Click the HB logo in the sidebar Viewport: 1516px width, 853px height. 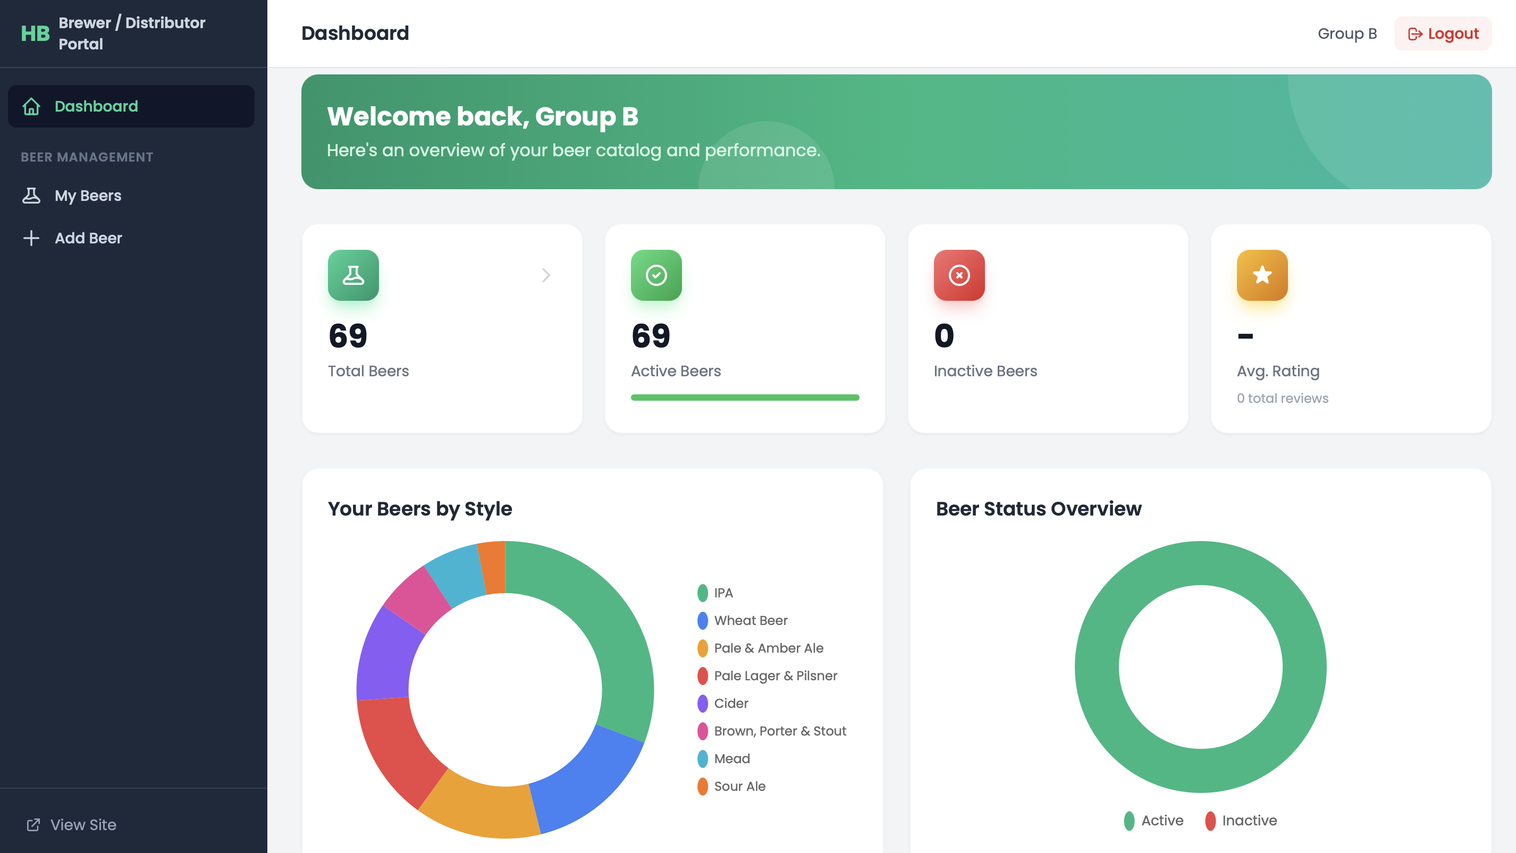click(35, 33)
